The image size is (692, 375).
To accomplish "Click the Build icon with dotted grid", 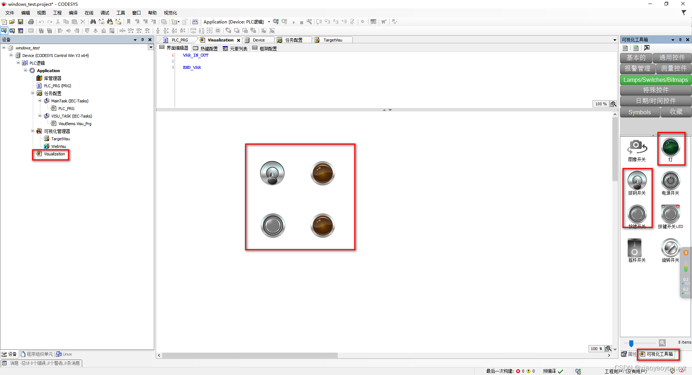I will click(195, 22).
